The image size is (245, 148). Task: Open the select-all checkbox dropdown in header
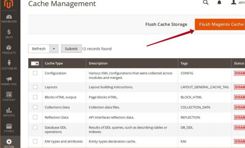(x=37, y=63)
